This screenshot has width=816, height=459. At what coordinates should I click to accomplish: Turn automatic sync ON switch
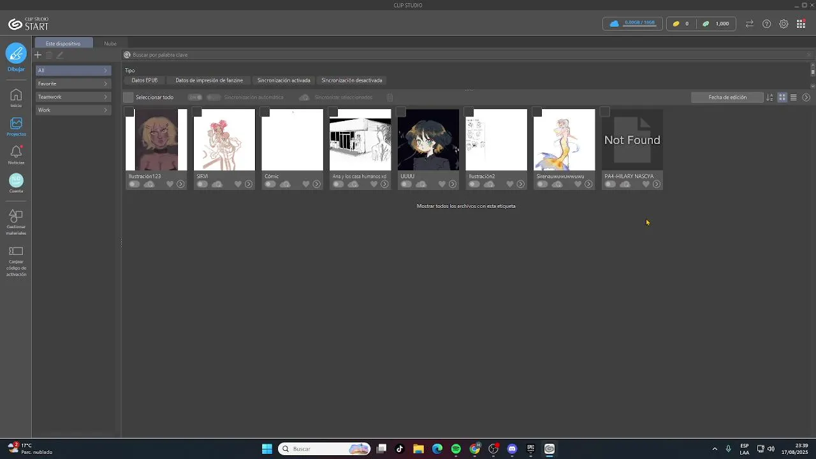[x=195, y=98]
